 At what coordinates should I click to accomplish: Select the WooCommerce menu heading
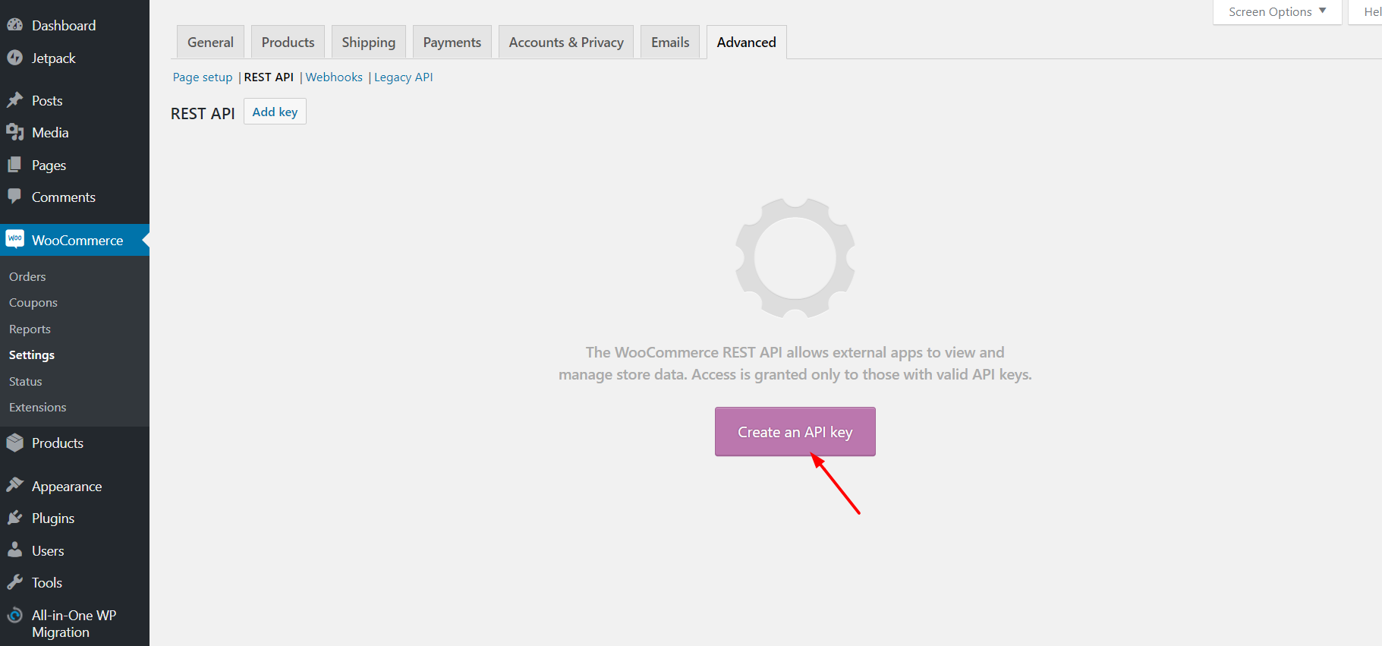pos(77,240)
